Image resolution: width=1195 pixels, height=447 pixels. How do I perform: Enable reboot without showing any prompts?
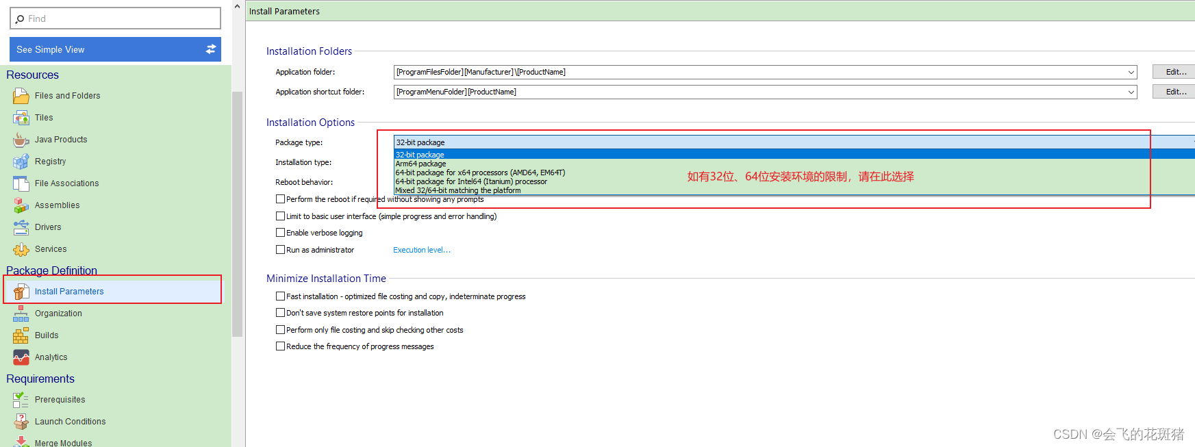pyautogui.click(x=280, y=199)
